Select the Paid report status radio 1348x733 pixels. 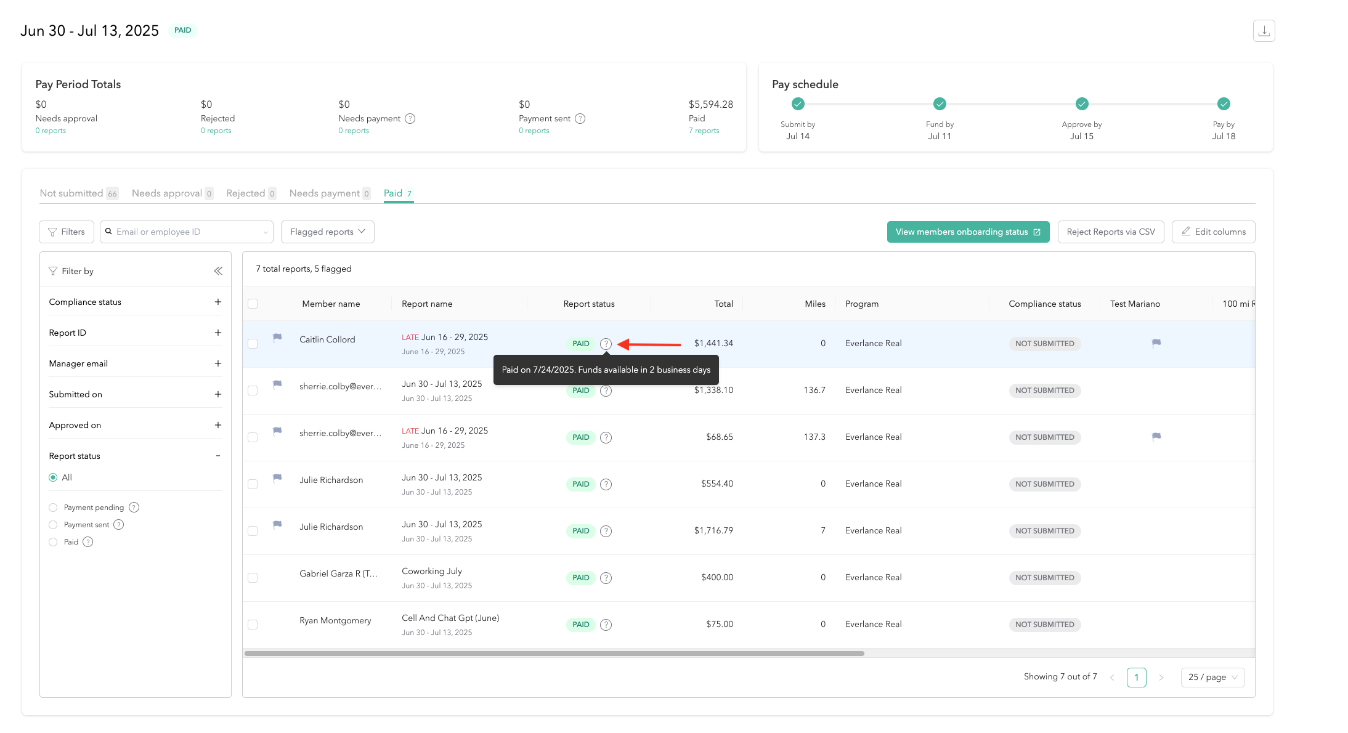click(53, 542)
